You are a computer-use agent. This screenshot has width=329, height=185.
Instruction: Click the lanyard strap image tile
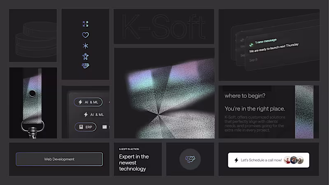click(x=33, y=103)
